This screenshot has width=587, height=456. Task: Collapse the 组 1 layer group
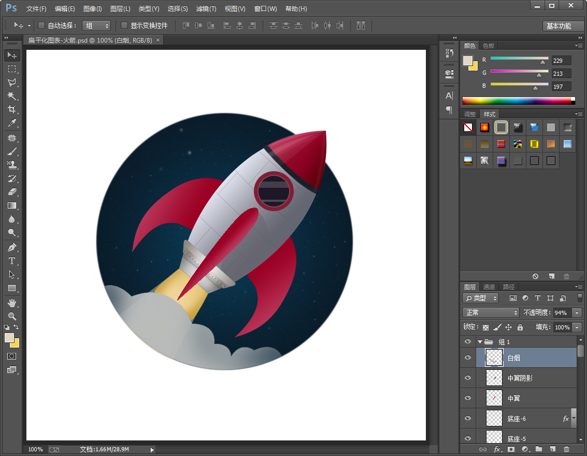480,342
